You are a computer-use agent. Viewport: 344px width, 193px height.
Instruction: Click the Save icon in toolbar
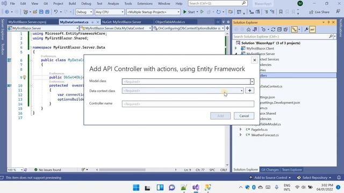41,12
